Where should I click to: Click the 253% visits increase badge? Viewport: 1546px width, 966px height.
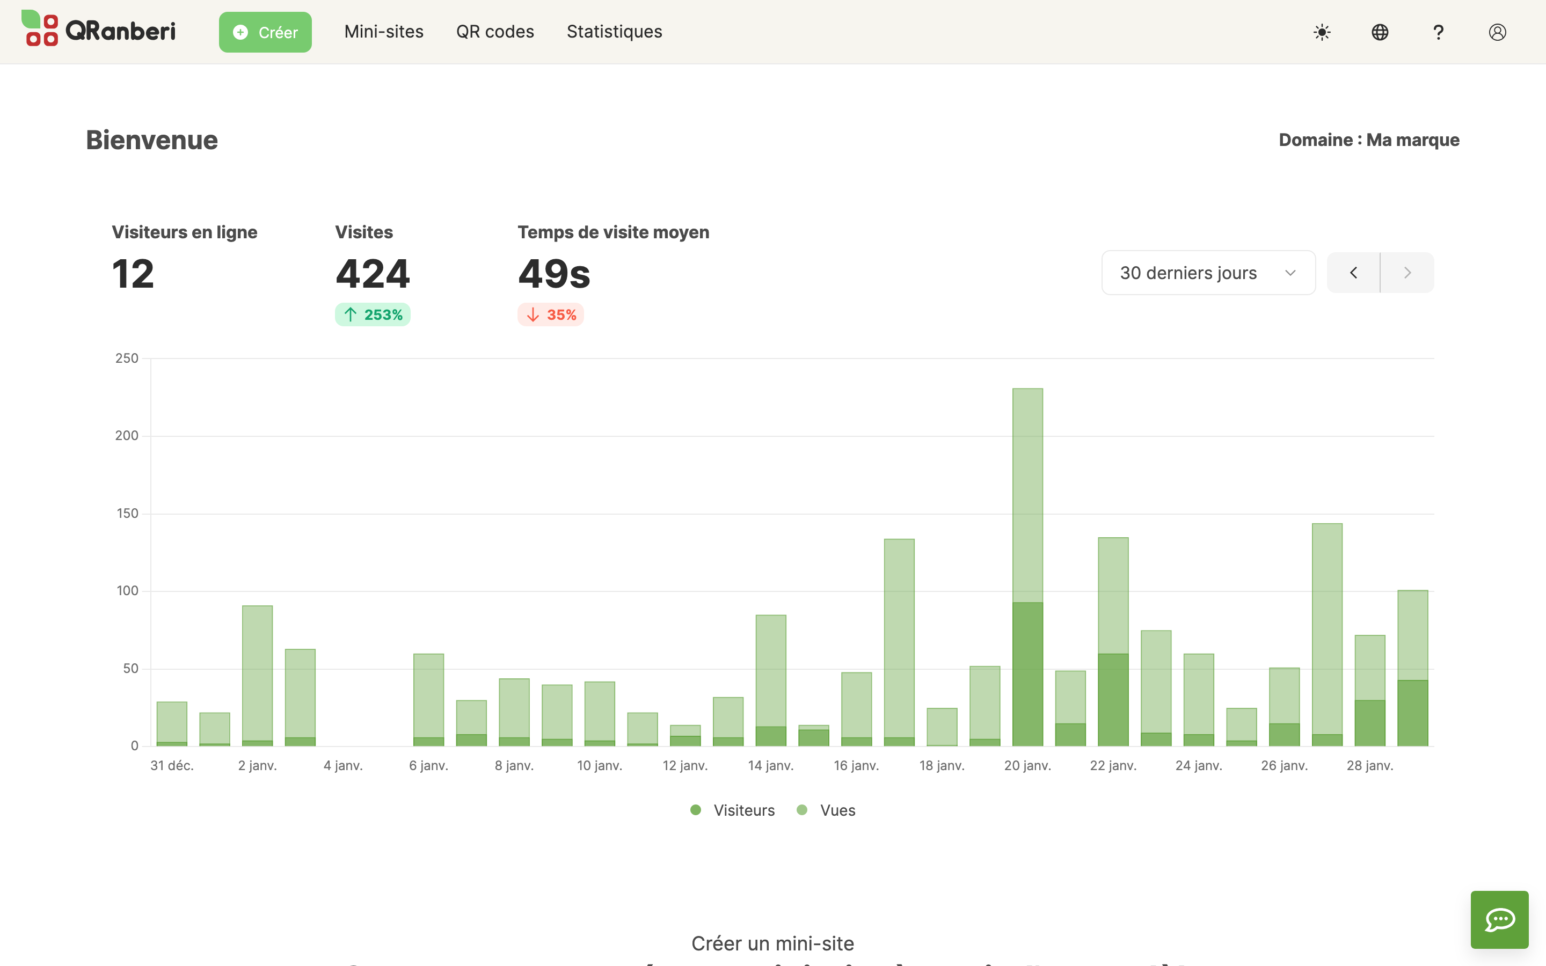coord(373,314)
